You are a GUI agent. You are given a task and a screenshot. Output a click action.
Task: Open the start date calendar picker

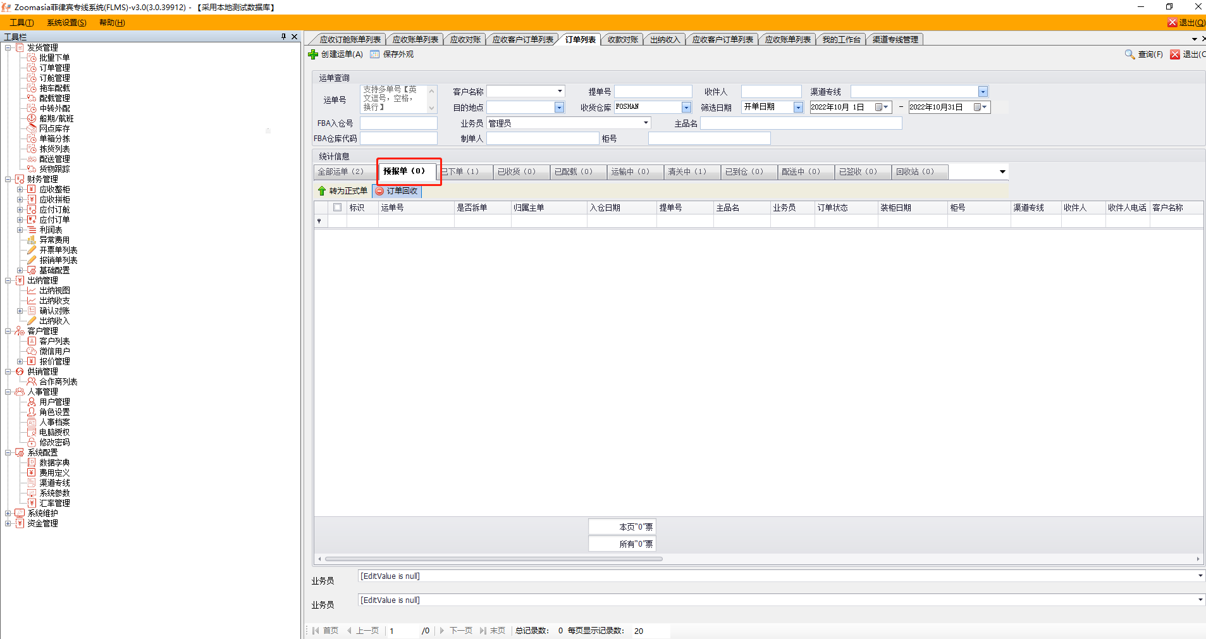(x=882, y=108)
